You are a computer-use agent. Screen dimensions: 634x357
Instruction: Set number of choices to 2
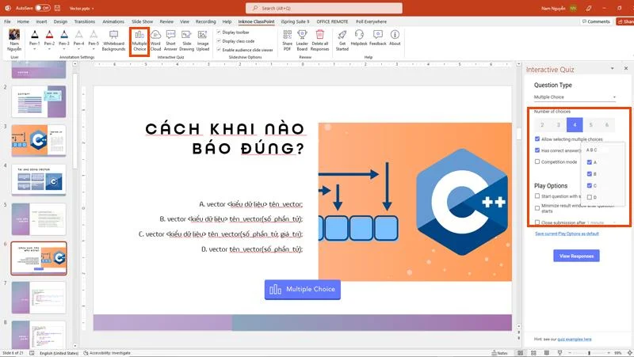pos(542,125)
